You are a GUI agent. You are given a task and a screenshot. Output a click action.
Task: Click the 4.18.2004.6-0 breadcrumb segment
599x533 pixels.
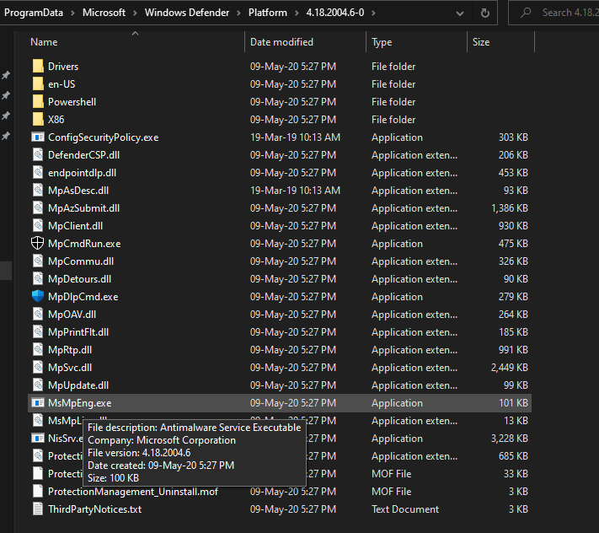click(335, 13)
